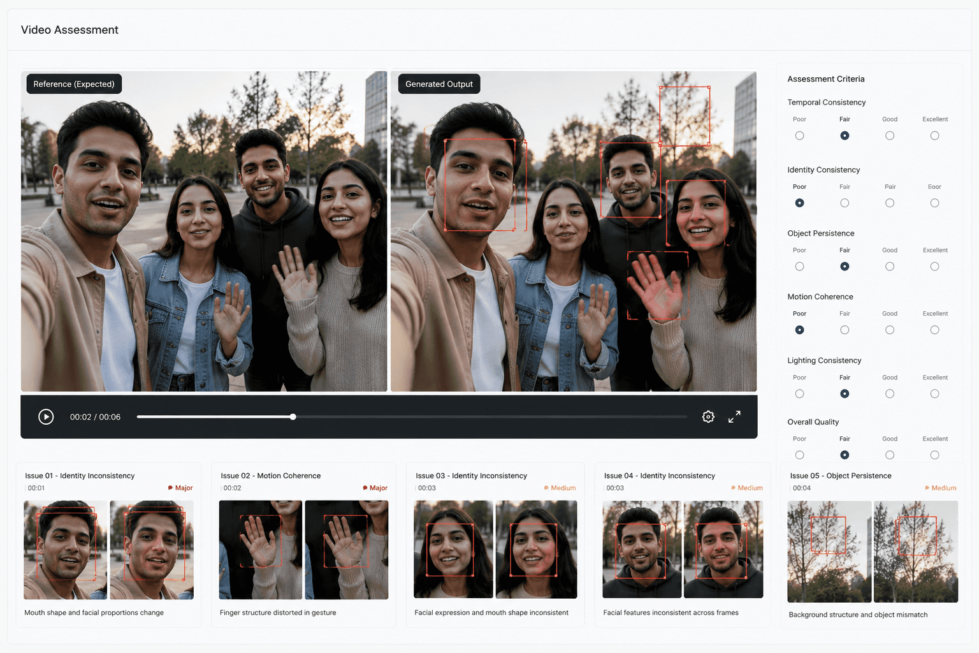The height and width of the screenshot is (653, 979).
Task: Open the first thumbnail of Issue 03
Action: (453, 549)
